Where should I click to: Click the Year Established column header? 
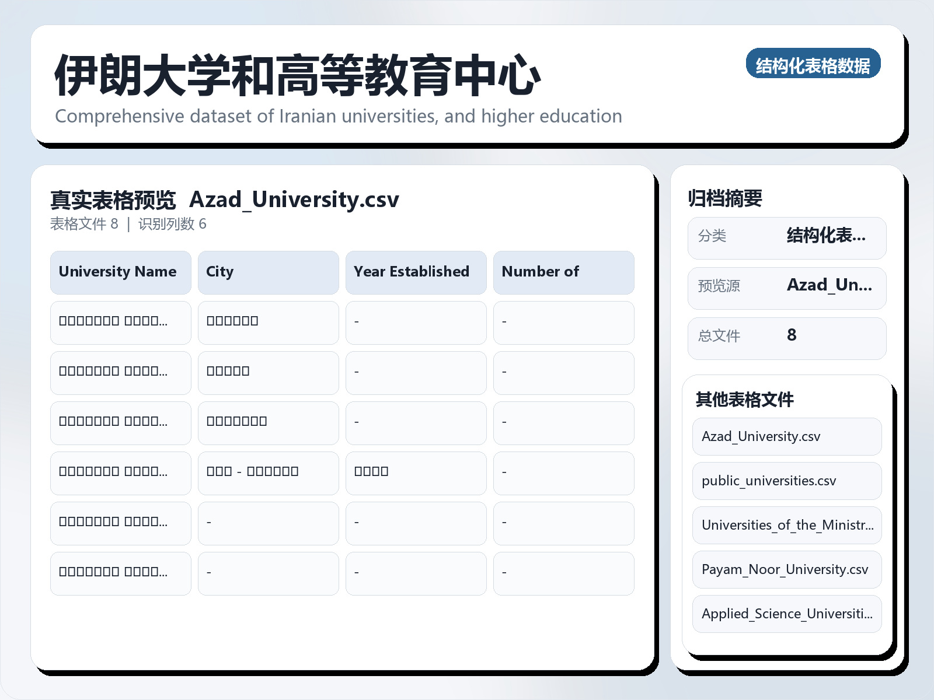pyautogui.click(x=416, y=272)
